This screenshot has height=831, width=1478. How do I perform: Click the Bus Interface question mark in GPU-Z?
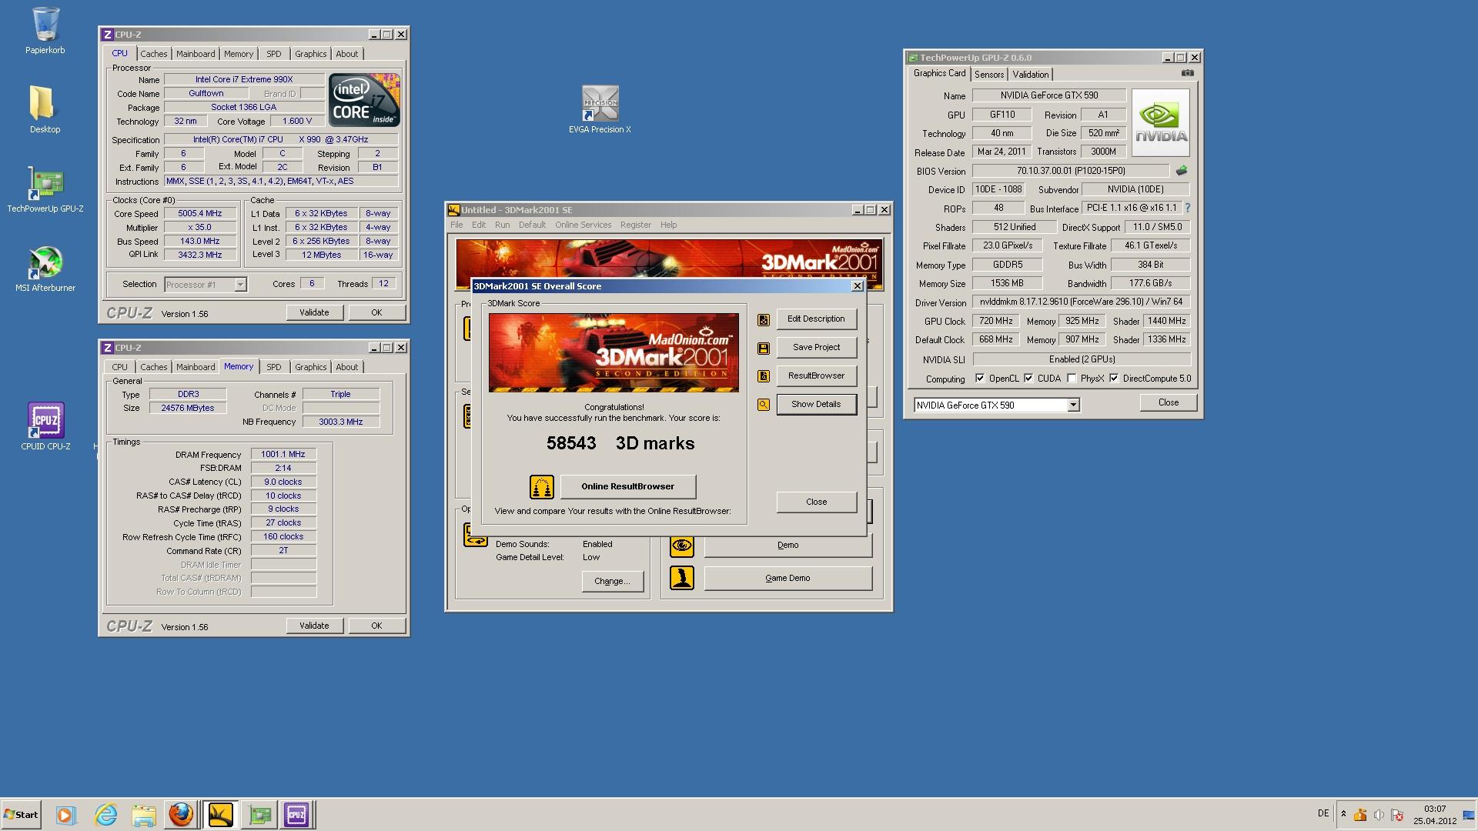click(x=1188, y=208)
